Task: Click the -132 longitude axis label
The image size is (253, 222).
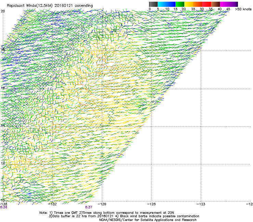Action: 53,204
